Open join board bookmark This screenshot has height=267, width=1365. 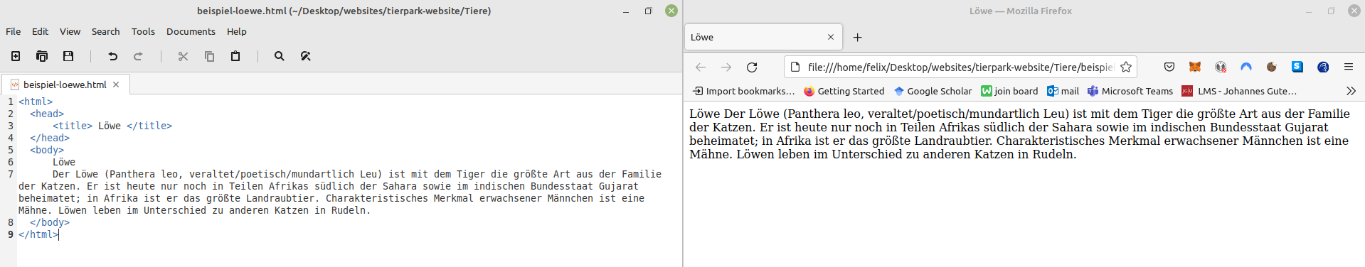coord(1009,91)
